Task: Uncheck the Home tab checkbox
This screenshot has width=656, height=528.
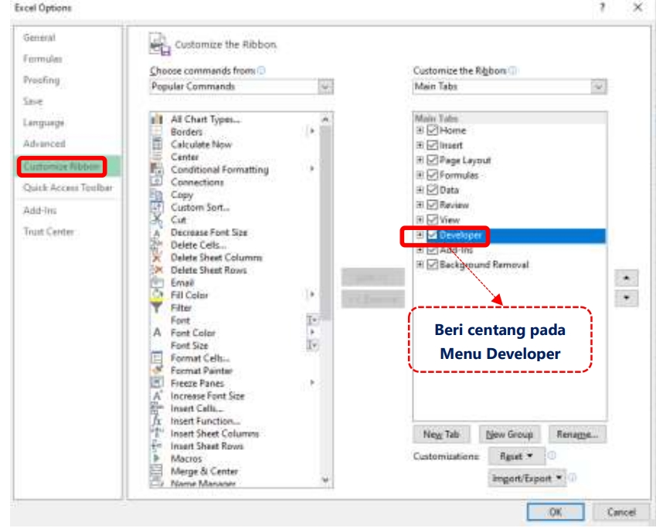Action: (432, 130)
